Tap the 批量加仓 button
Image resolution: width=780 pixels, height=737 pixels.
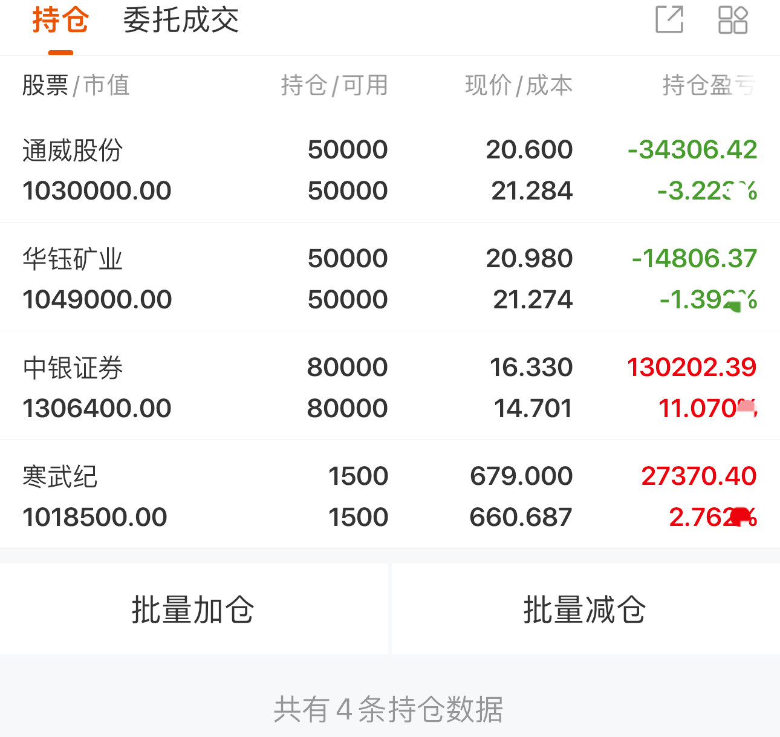click(x=193, y=609)
